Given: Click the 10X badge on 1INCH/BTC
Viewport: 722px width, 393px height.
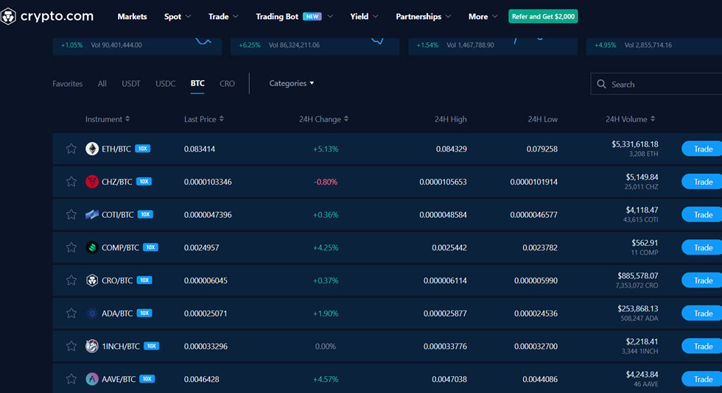Looking at the screenshot, I should (x=152, y=346).
